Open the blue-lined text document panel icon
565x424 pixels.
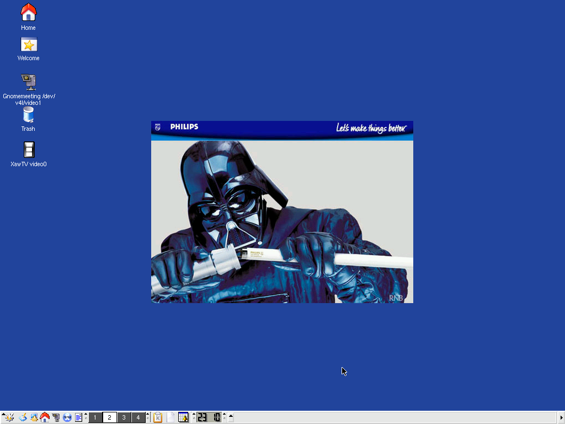tap(78, 417)
